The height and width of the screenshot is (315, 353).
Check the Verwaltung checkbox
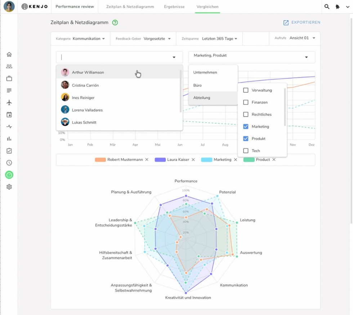point(246,90)
